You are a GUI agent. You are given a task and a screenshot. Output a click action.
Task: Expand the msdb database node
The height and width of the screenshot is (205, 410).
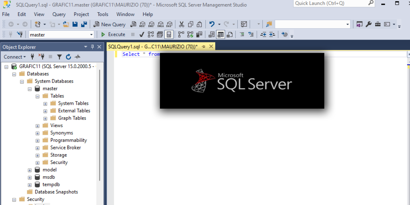click(30, 177)
